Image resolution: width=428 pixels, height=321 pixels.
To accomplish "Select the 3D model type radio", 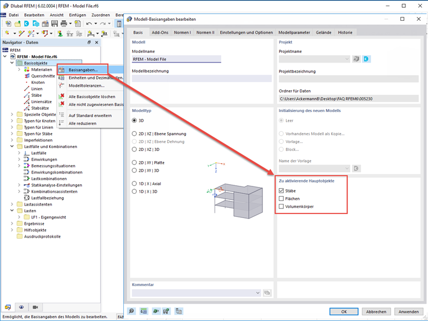I will (134, 121).
